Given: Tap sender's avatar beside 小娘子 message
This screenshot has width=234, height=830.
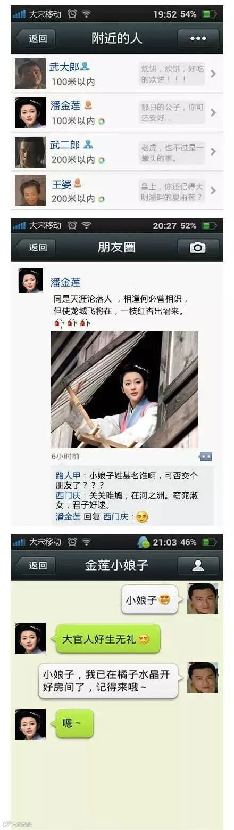Looking at the screenshot, I should [x=203, y=598].
